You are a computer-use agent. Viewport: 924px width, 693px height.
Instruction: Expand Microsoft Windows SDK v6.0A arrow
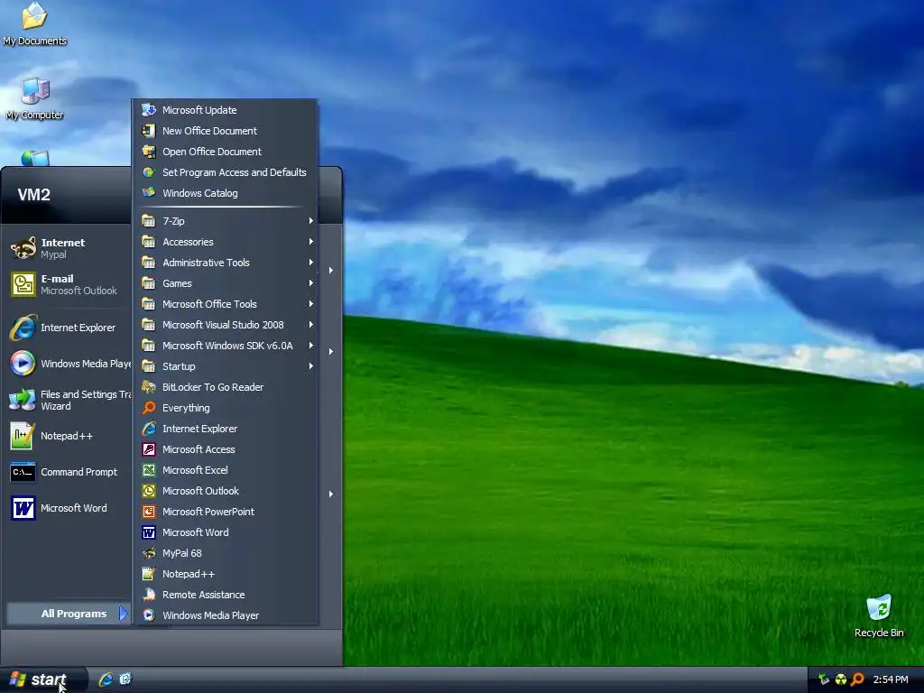(x=310, y=346)
